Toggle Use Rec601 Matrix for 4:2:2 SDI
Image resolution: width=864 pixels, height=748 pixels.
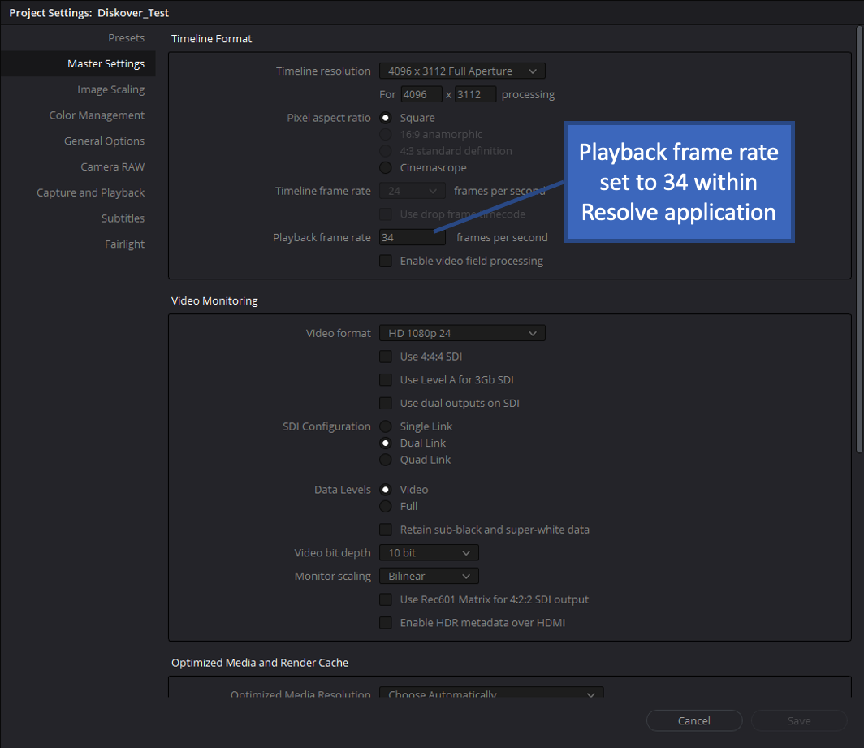click(386, 599)
